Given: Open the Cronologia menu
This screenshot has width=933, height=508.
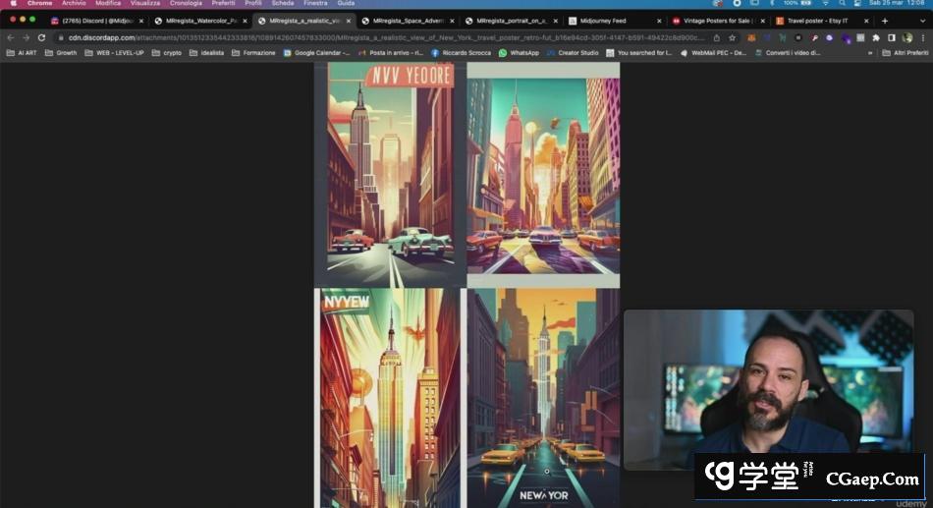Looking at the screenshot, I should tap(186, 4).
